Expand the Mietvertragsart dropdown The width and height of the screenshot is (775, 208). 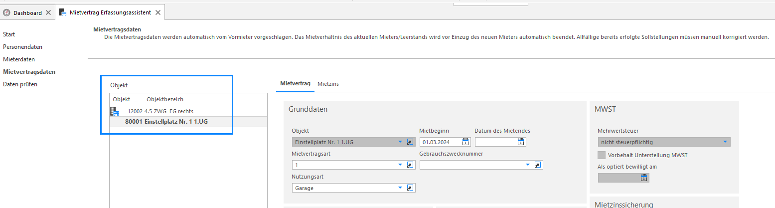400,165
